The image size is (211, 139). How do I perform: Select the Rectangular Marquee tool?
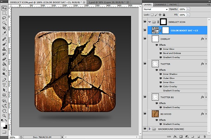tap(4, 13)
